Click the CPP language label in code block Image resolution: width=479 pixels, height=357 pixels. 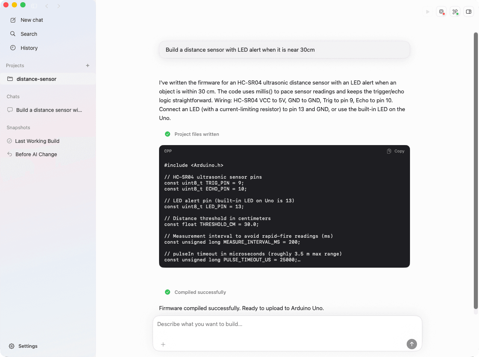pyautogui.click(x=168, y=151)
